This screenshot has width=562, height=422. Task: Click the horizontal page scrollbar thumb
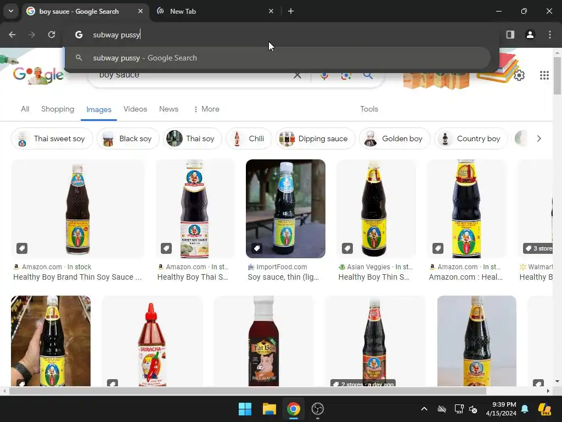tap(248, 391)
